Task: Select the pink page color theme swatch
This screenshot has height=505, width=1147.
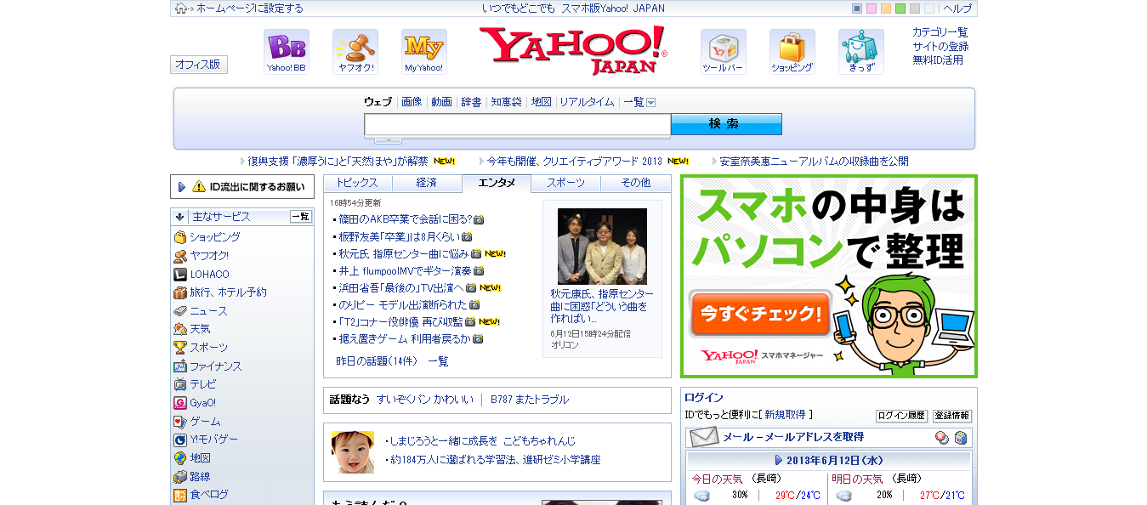Action: point(872,9)
